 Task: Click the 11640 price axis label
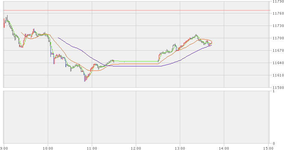click(277, 63)
